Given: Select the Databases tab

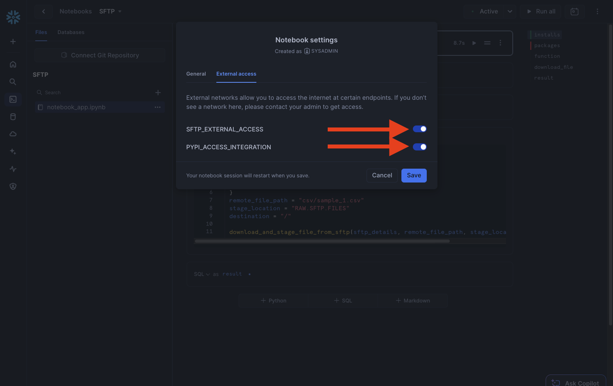Looking at the screenshot, I should pos(71,32).
